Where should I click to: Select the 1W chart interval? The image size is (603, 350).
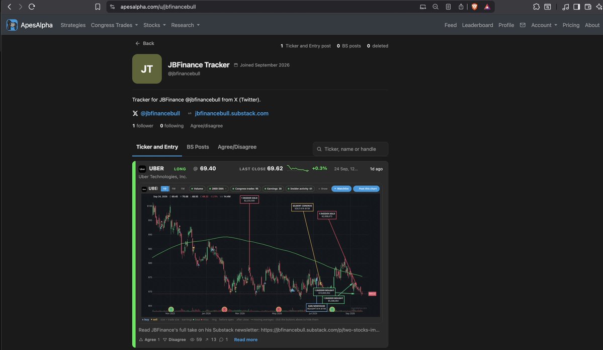pyautogui.click(x=174, y=189)
